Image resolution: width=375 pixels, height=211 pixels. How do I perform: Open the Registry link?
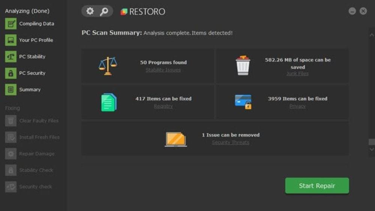(x=163, y=106)
